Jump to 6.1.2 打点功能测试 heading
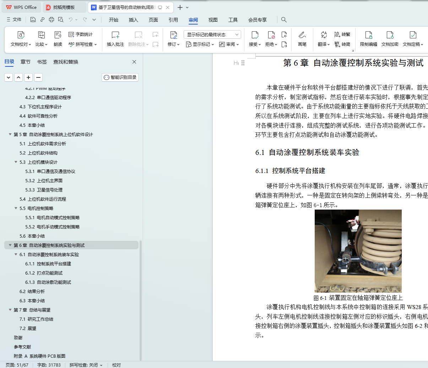 [x=44, y=273]
